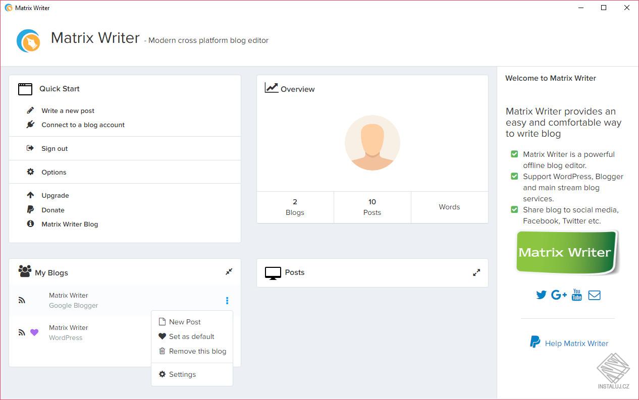Click the Options gear icon
639x400 pixels.
point(30,172)
